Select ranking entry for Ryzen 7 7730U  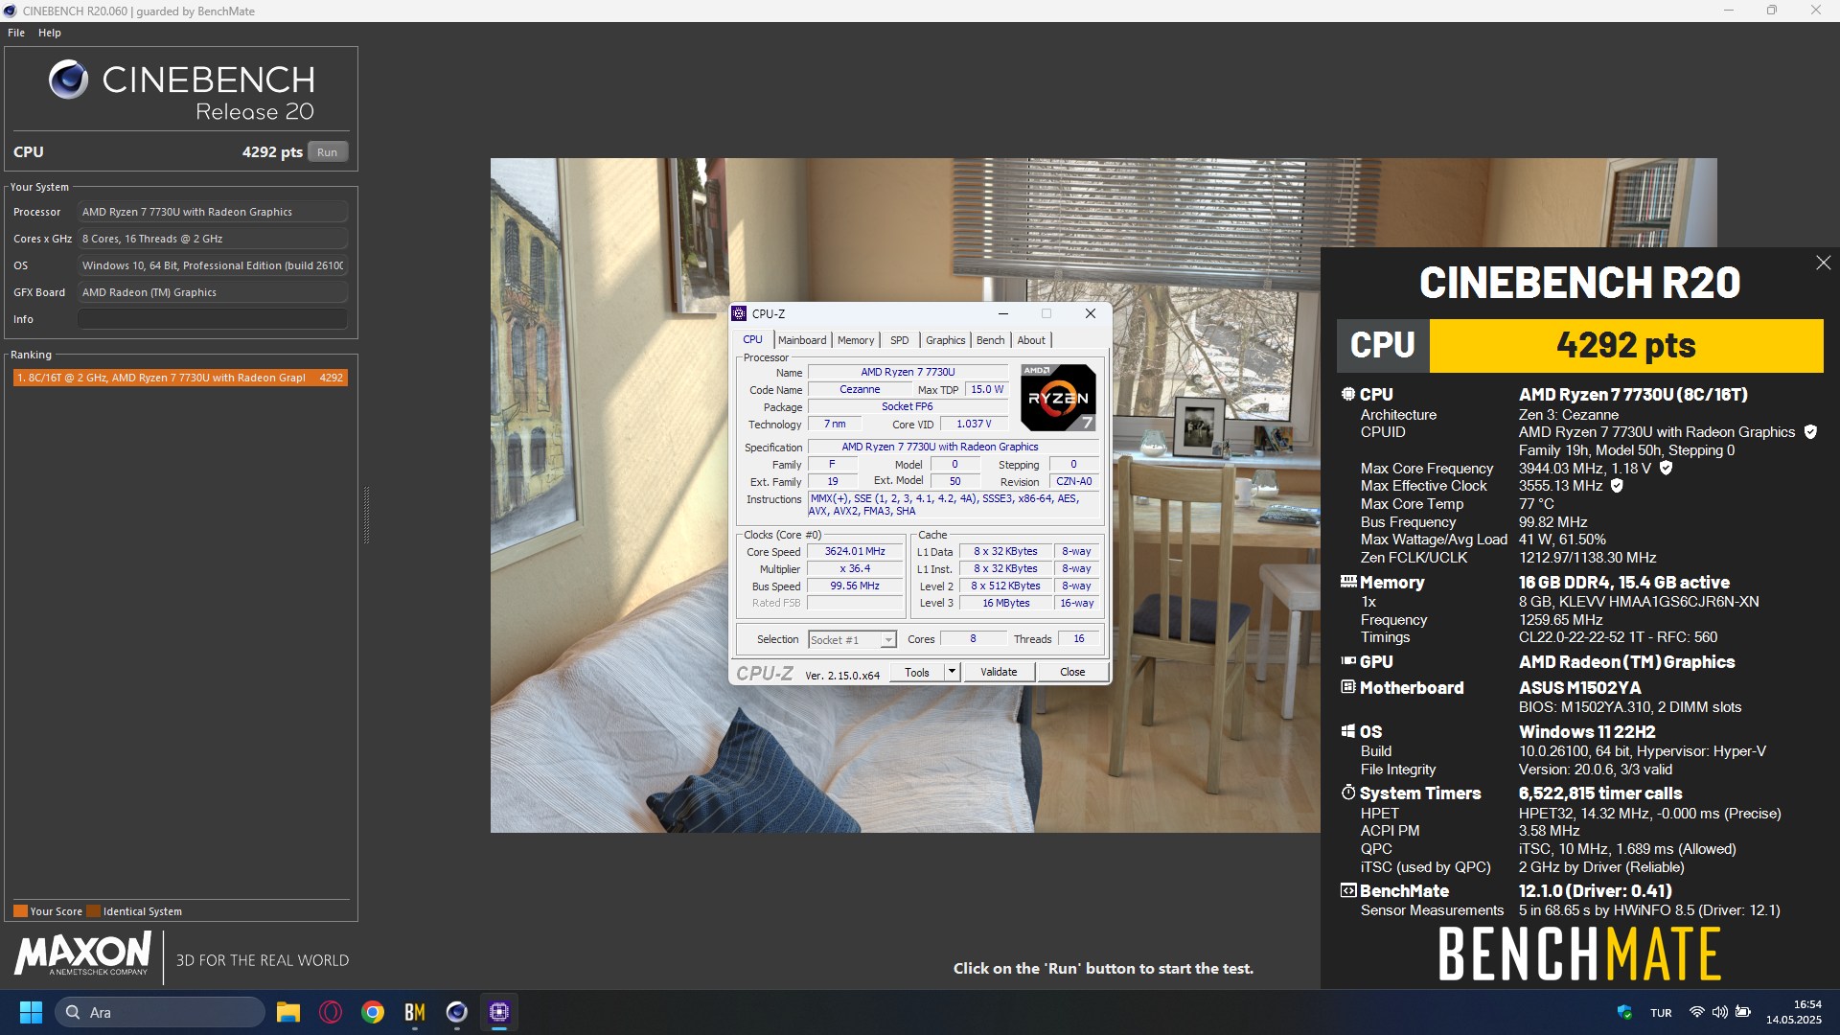(x=180, y=378)
